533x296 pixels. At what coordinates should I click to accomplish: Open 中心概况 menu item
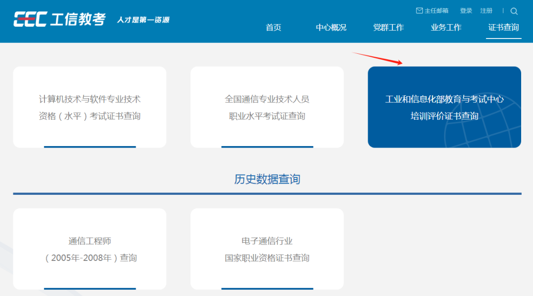(331, 28)
